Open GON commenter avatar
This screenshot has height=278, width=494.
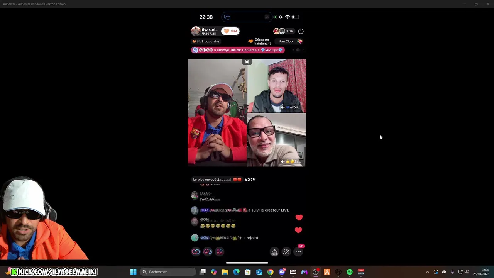(195, 222)
